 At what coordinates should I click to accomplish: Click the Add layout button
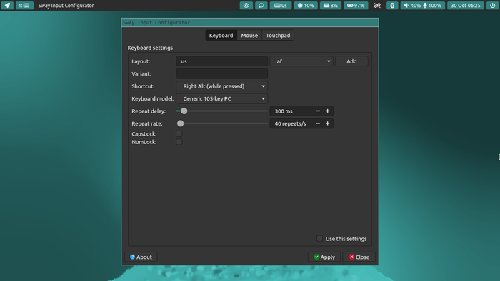[351, 61]
